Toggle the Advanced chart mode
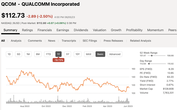This screenshot has width=177, height=110. point(115,54)
